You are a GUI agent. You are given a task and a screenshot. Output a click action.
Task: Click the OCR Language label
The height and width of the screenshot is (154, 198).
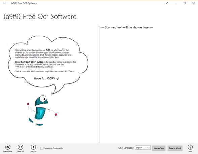click(x=126, y=148)
